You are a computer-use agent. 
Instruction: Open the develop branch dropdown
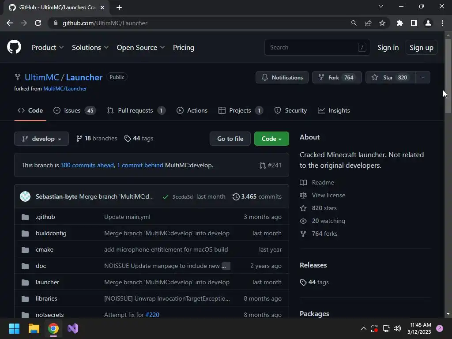(x=41, y=139)
